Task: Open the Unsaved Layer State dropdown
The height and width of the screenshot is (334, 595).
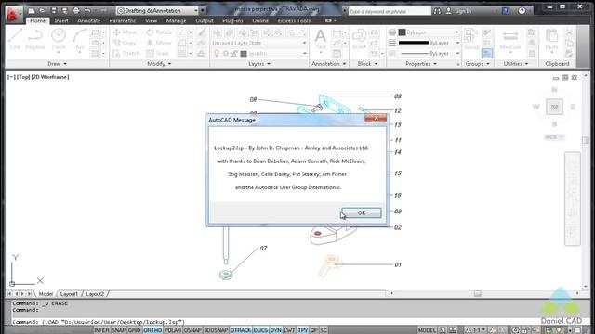Action: [x=259, y=43]
